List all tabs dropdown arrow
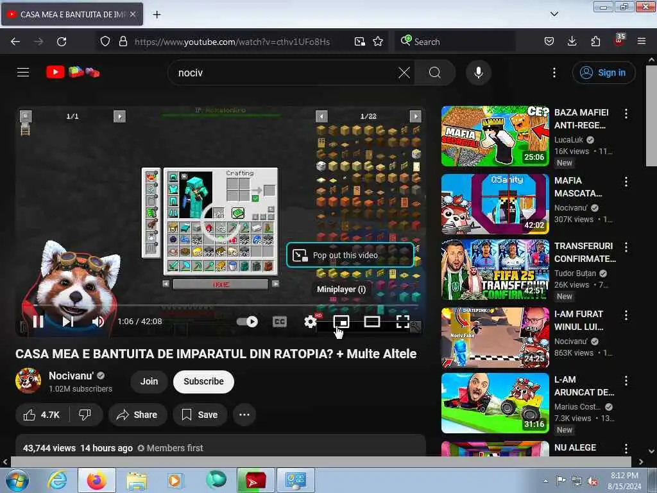 (554, 14)
